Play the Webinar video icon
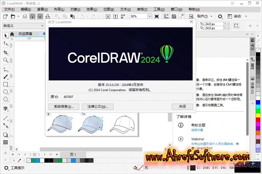262x174 pixels. click(180, 139)
